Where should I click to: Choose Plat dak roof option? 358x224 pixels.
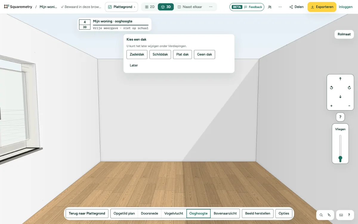pos(183,55)
